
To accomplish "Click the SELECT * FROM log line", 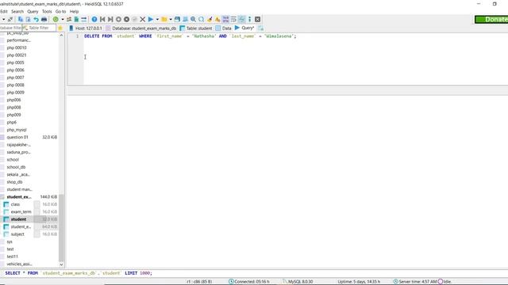I will [79, 273].
